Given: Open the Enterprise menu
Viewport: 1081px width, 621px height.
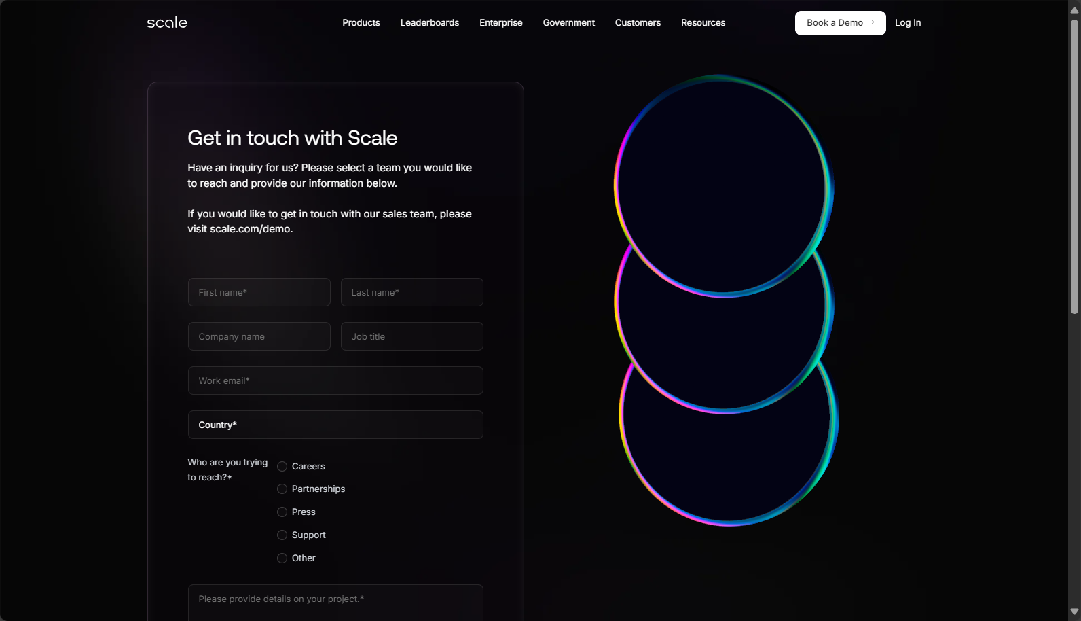Looking at the screenshot, I should [x=501, y=22].
